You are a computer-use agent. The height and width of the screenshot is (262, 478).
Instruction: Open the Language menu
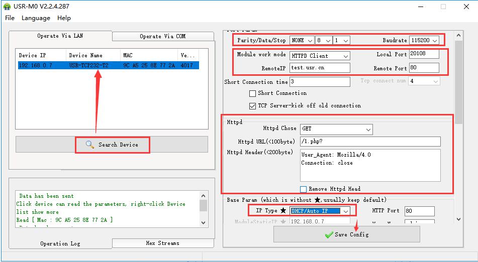click(x=36, y=18)
